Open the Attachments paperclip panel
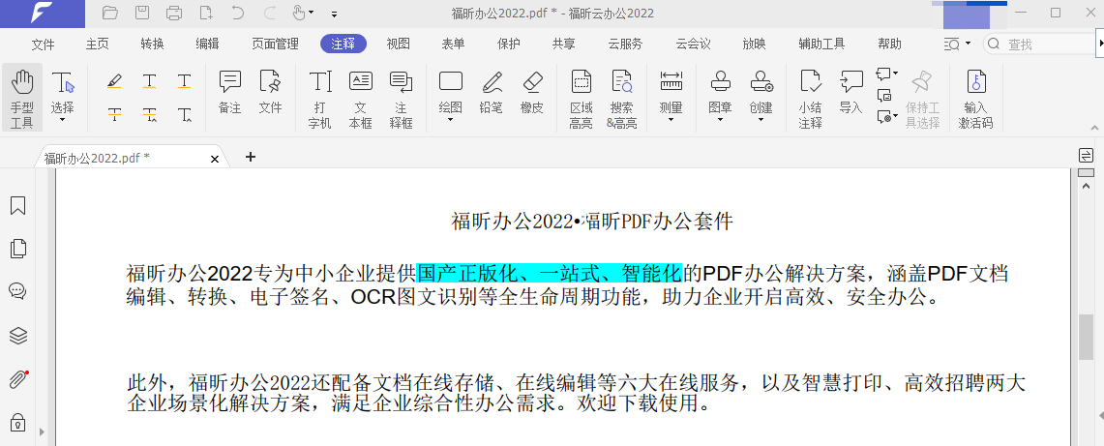Image resolution: width=1104 pixels, height=446 pixels. [17, 380]
